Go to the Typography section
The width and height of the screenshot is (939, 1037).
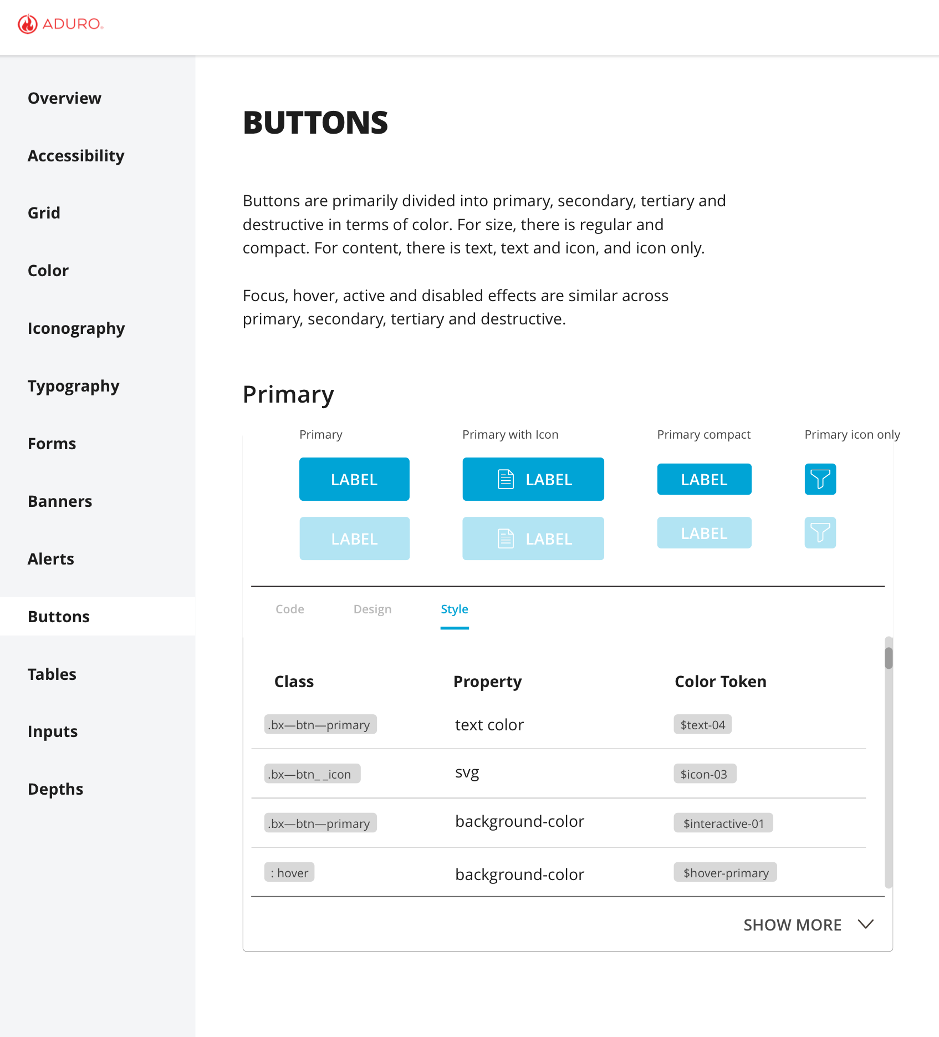coord(74,386)
